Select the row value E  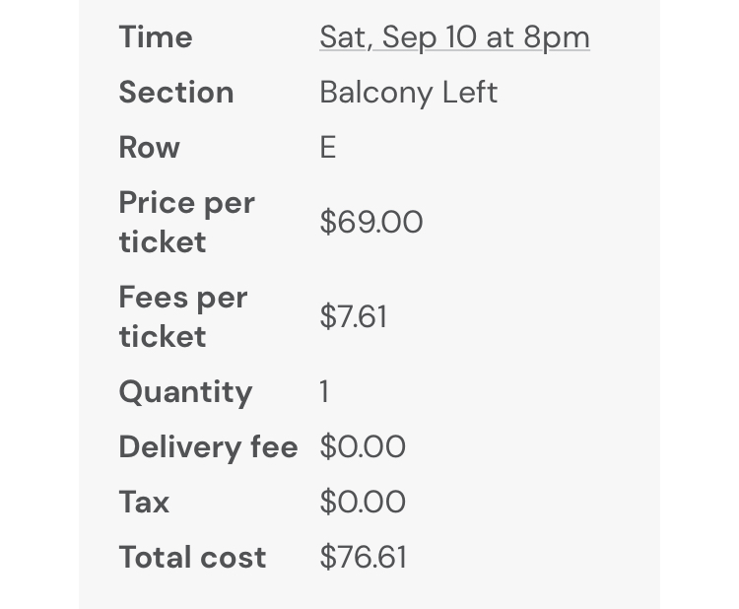pos(328,148)
